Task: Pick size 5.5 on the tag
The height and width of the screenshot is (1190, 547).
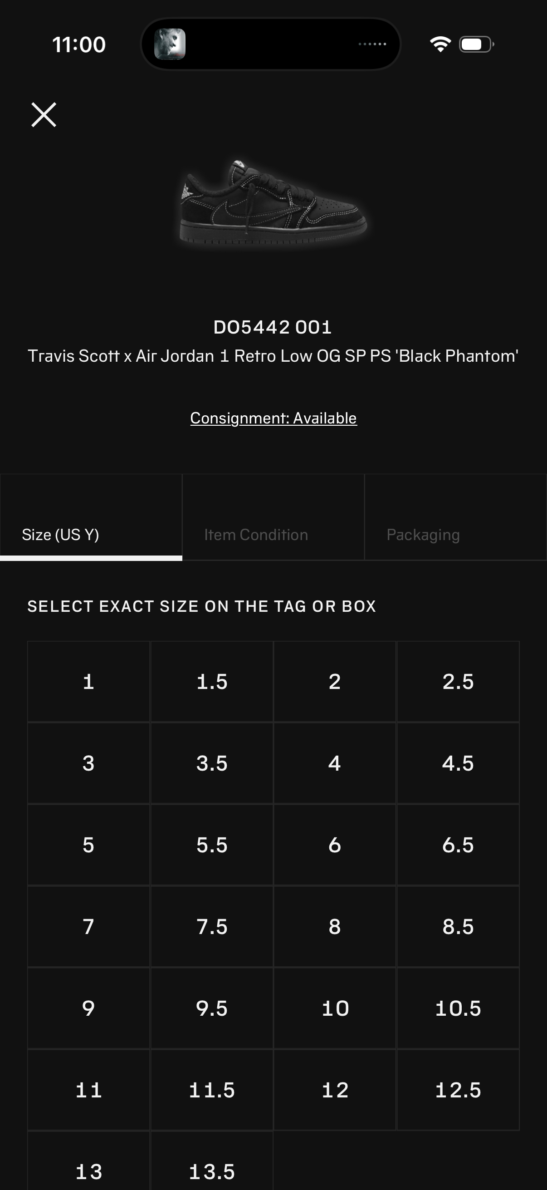Action: coord(211,846)
